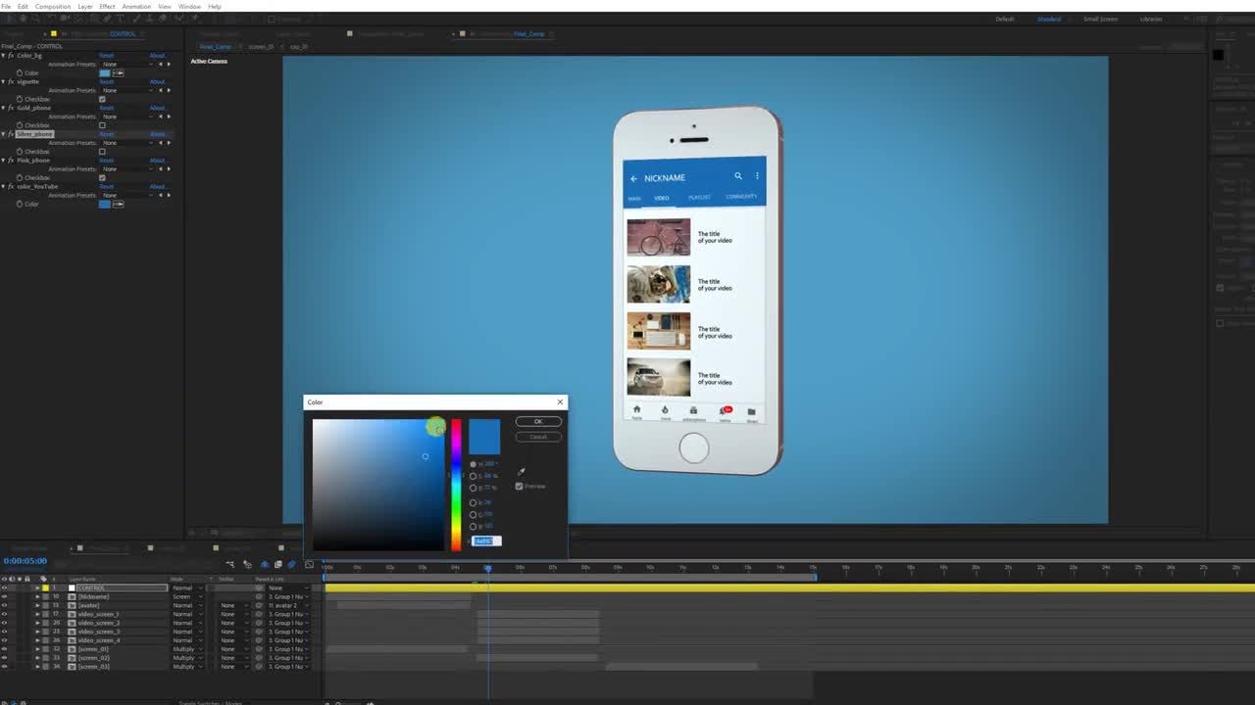Open the Effect menu
1255x705 pixels.
pos(107,7)
